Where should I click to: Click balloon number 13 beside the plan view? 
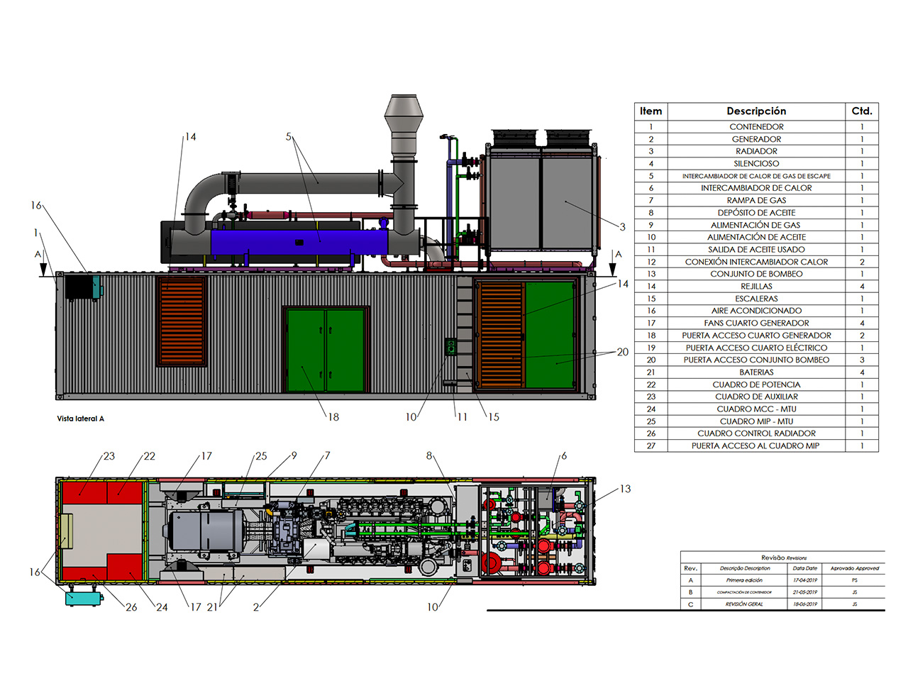[x=625, y=489]
